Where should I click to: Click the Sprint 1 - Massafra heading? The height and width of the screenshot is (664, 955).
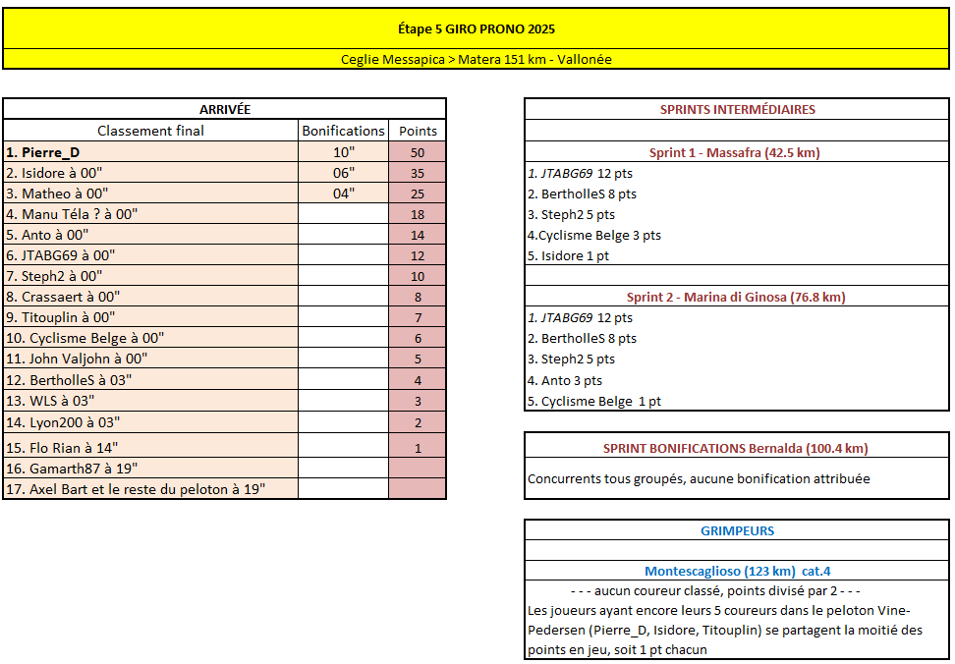(x=737, y=152)
